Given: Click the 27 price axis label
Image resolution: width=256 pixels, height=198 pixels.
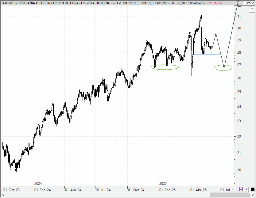Looking at the screenshot, I should 239,65.
